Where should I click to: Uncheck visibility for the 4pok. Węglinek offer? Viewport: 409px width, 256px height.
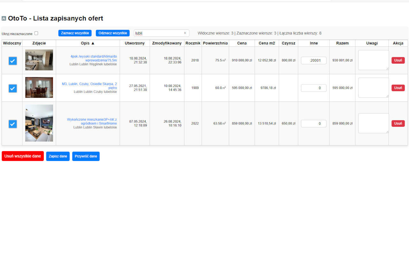(x=13, y=60)
